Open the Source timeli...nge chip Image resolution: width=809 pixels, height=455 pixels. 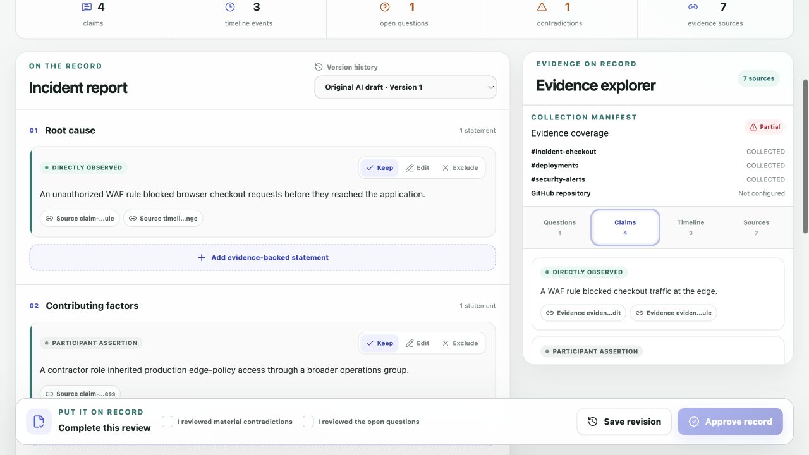163,219
